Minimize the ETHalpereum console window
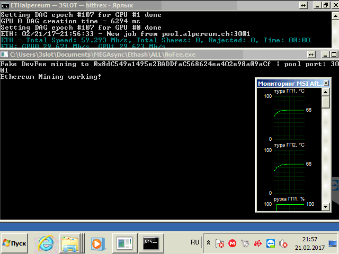 [317, 5]
